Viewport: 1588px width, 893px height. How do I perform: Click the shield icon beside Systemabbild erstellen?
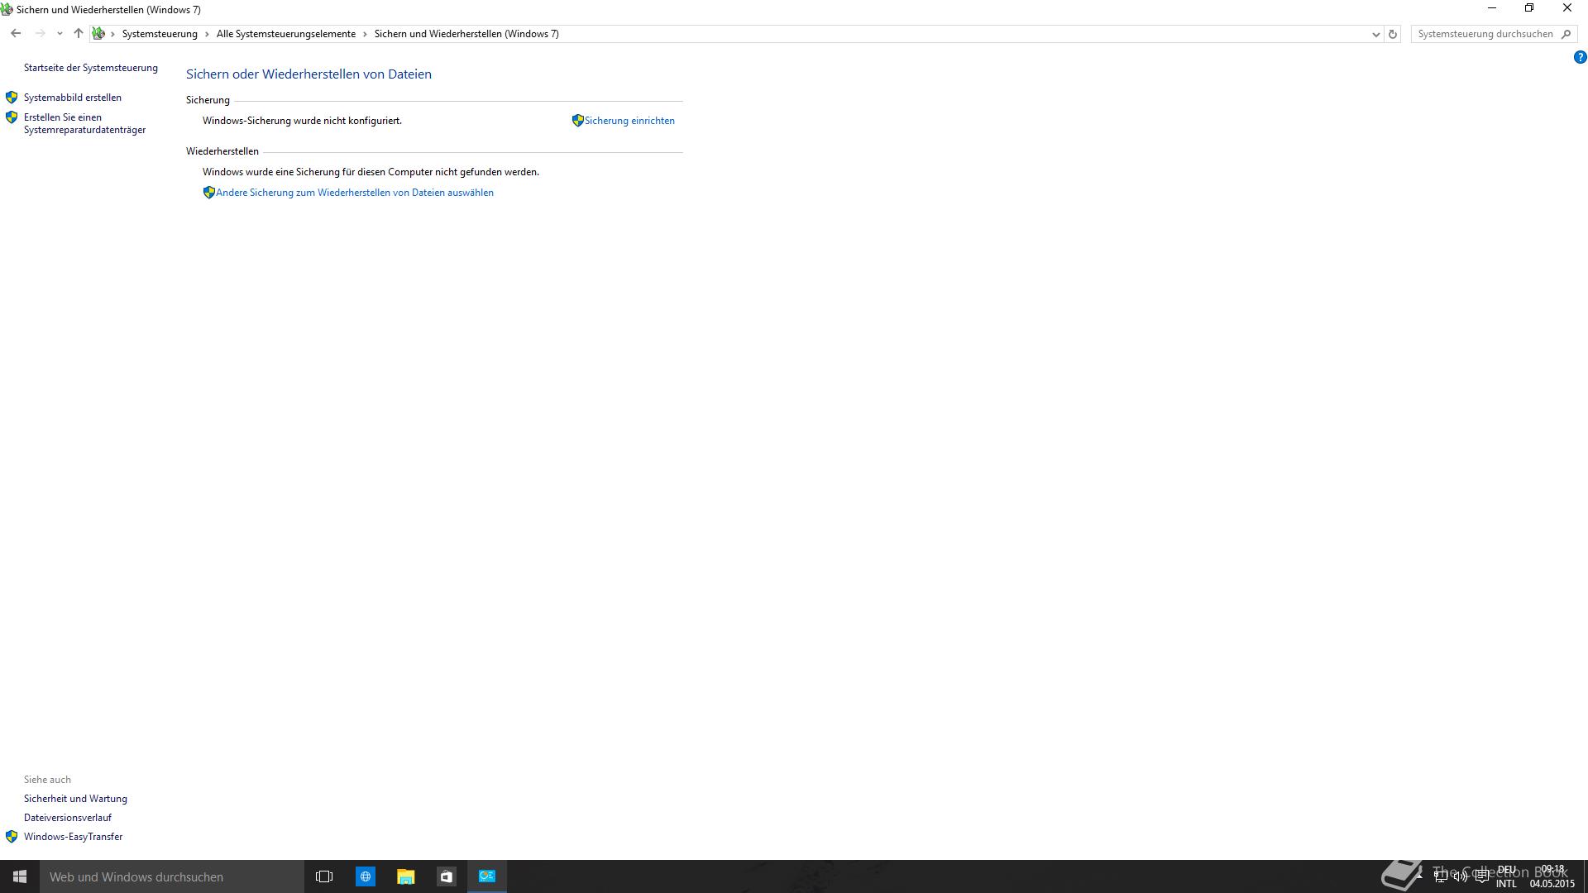[12, 98]
